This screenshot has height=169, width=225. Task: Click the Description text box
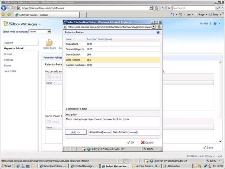point(112,122)
